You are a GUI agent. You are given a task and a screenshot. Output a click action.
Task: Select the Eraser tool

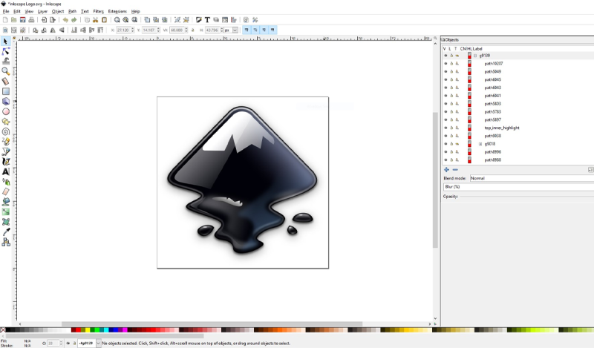[x=6, y=191]
